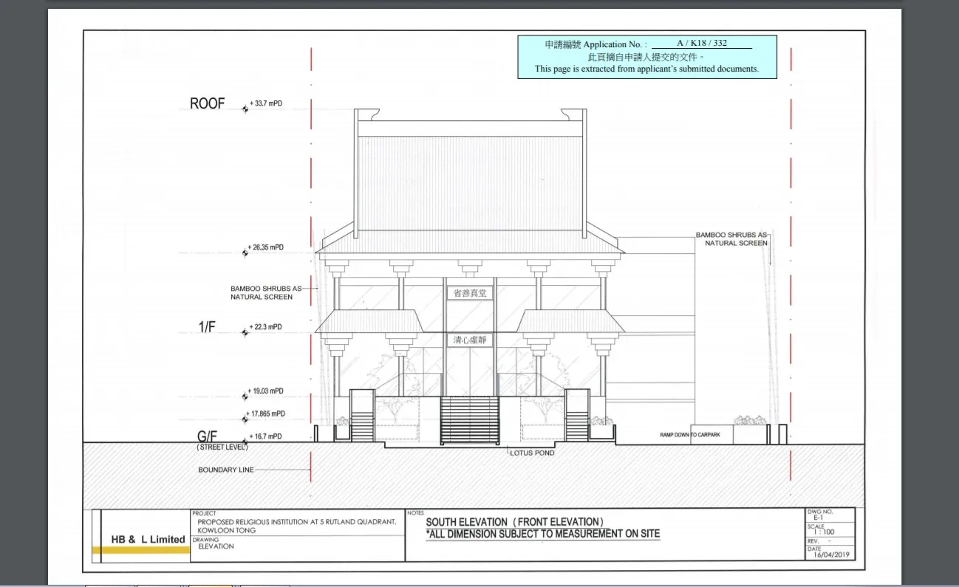Click the + 17.865 mPD elevation value
The width and height of the screenshot is (959, 587).
pos(267,414)
